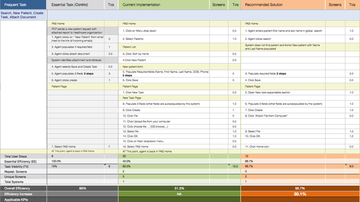Click 'PCP sends a new patient request' cell
The image size is (360, 202).
click(76, 31)
